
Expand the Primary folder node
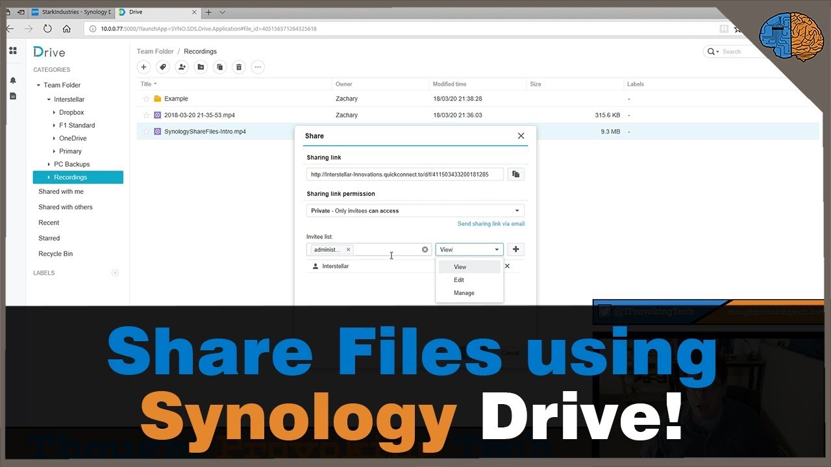tap(54, 151)
